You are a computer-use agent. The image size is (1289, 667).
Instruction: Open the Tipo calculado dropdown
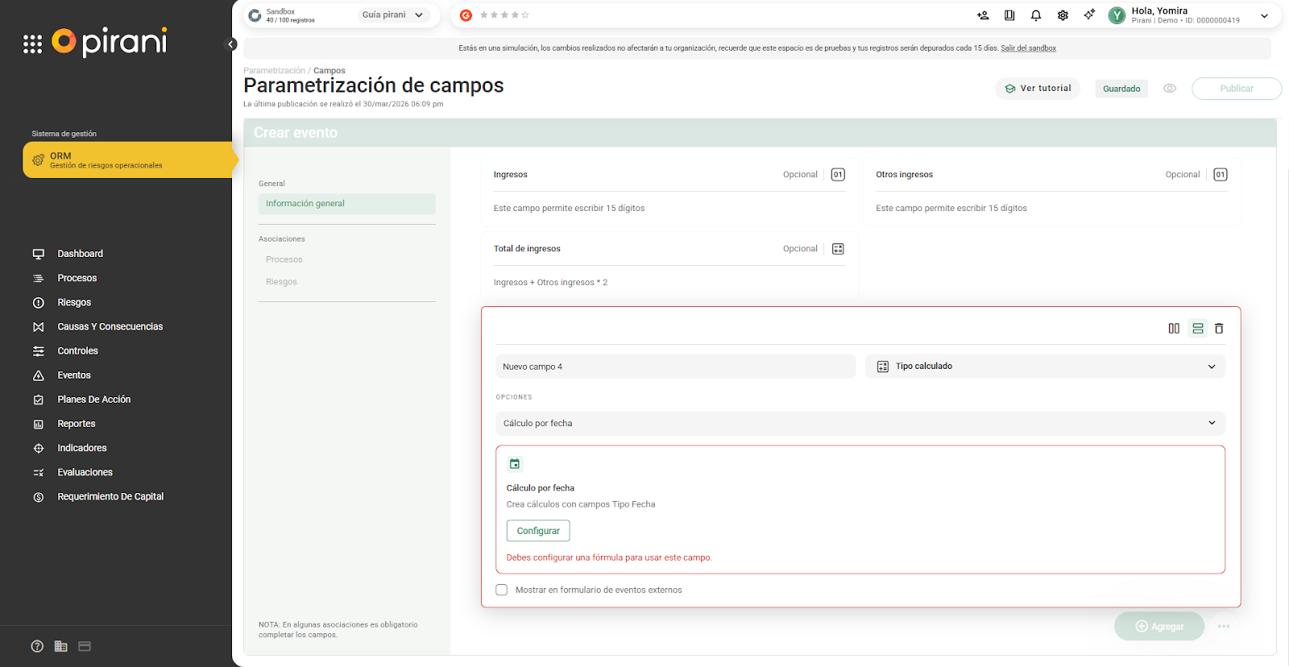pyautogui.click(x=1045, y=367)
